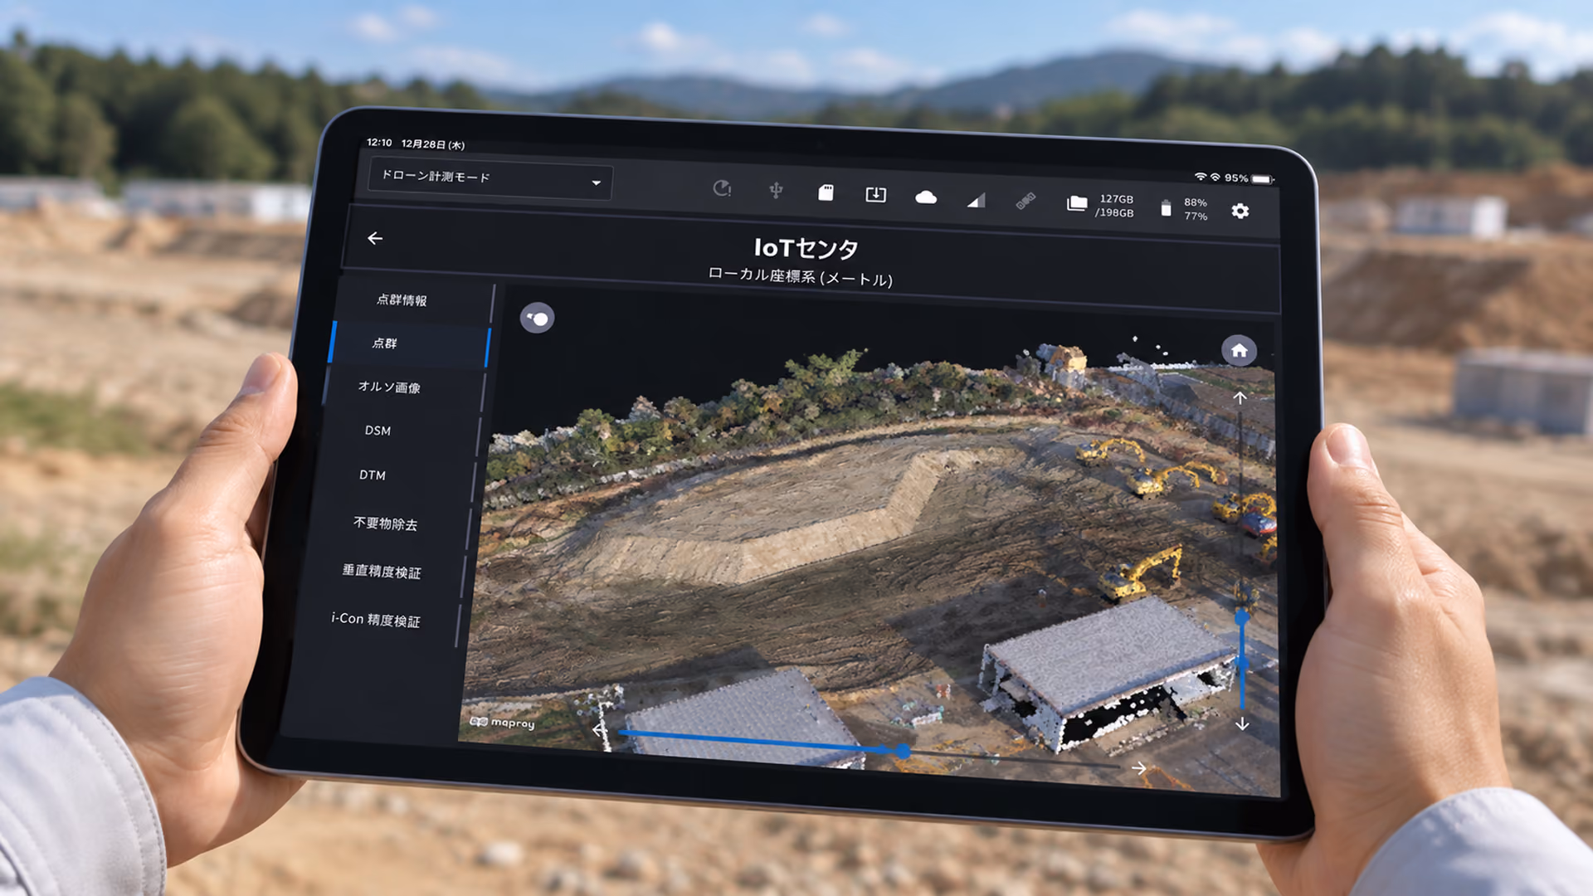Click the download/import icon
This screenshot has width=1593, height=896.
(x=875, y=194)
